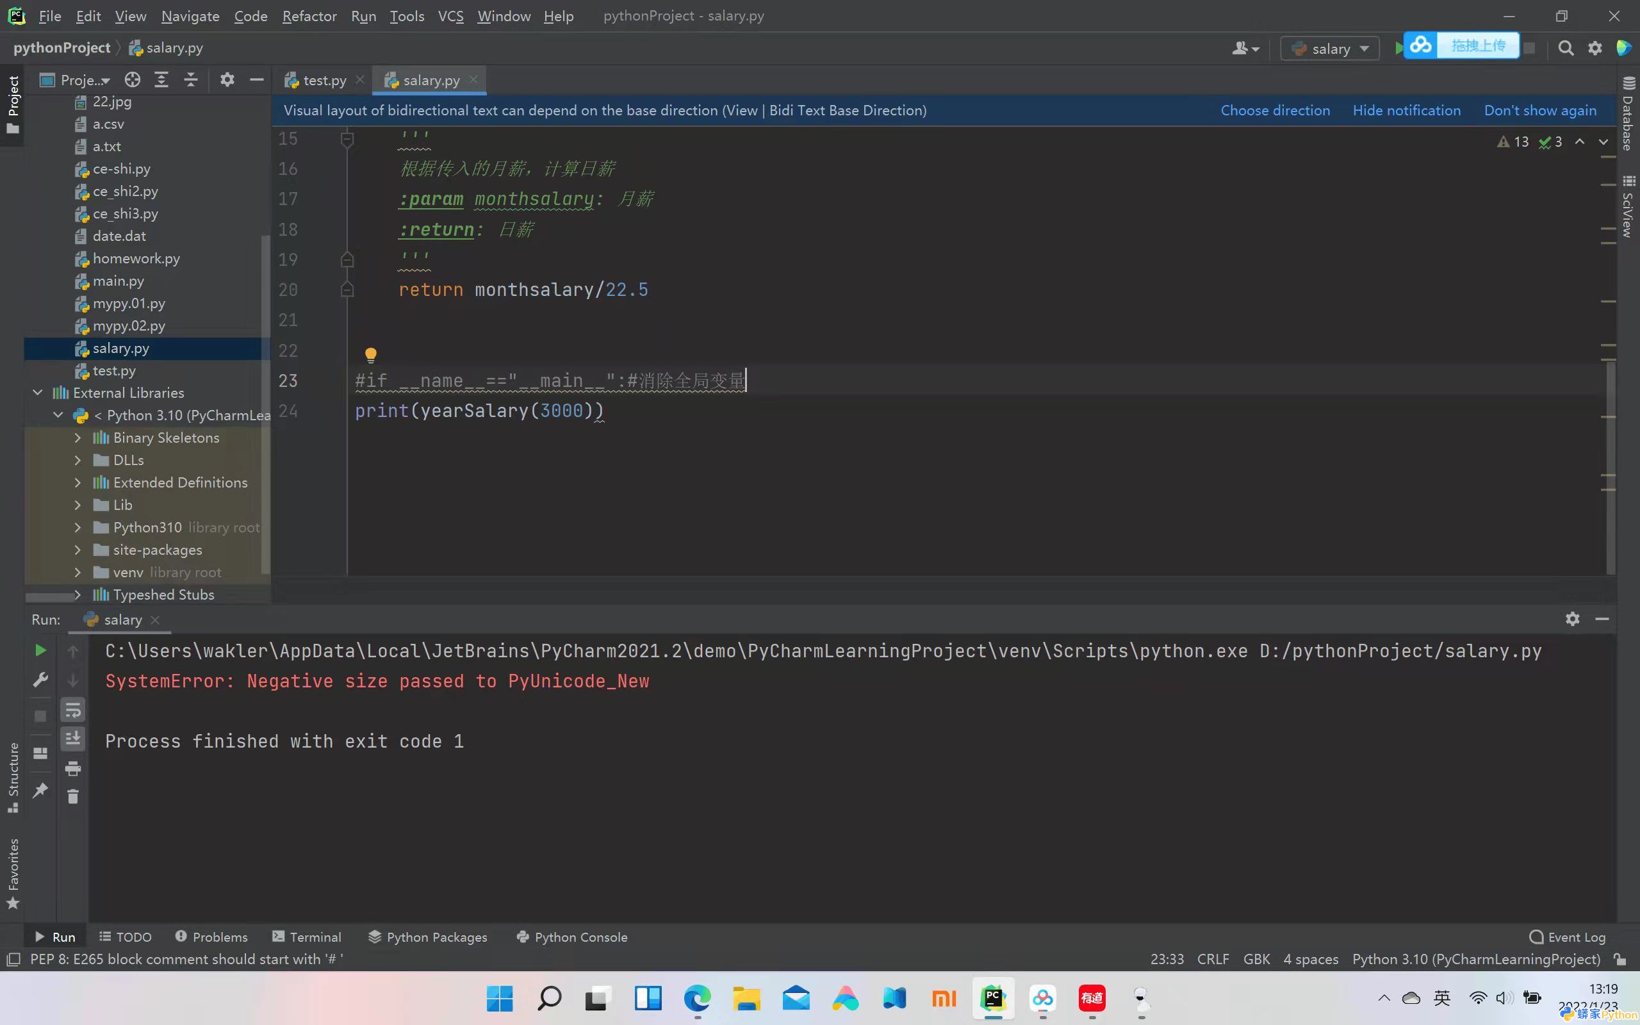This screenshot has height=1025, width=1640.
Task: Click the Collapse All icon in Project toolbar
Action: [190, 80]
